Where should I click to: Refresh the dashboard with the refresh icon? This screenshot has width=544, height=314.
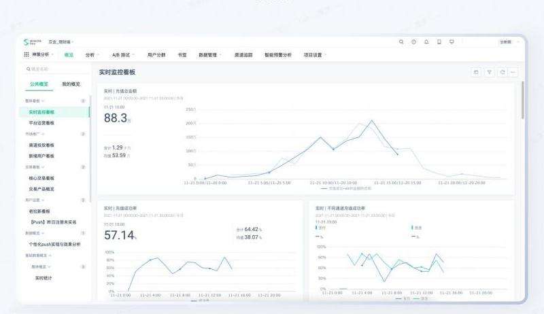point(502,72)
